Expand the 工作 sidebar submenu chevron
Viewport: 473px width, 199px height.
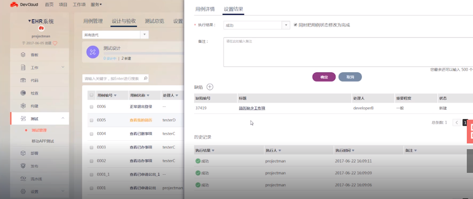[63, 67]
